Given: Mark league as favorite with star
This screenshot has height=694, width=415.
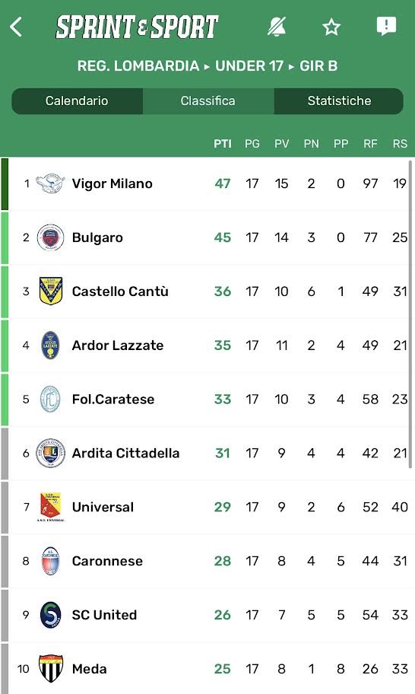Looking at the screenshot, I should pyautogui.click(x=331, y=27).
